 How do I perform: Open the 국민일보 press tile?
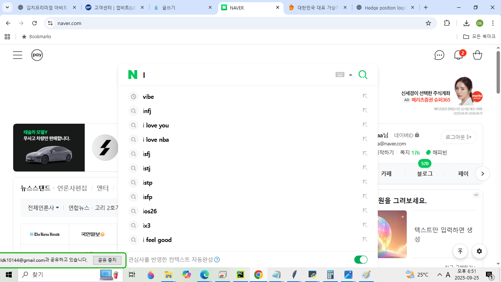click(x=93, y=234)
